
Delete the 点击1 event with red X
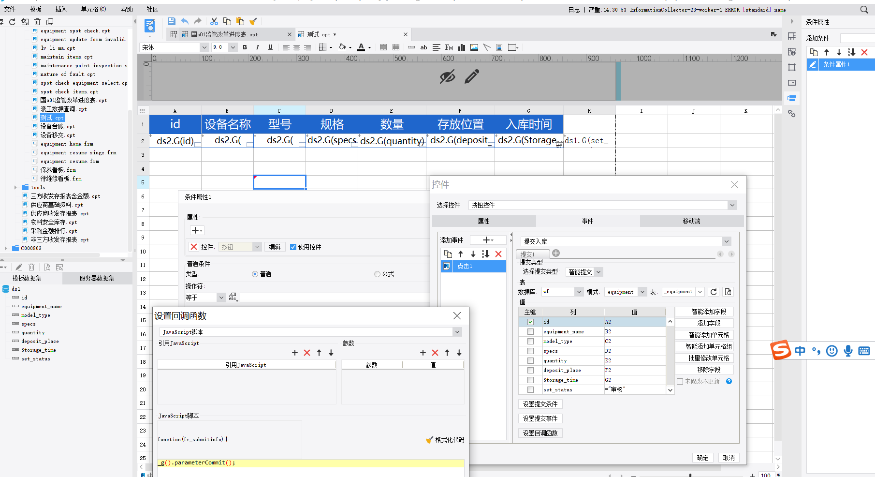[498, 254]
